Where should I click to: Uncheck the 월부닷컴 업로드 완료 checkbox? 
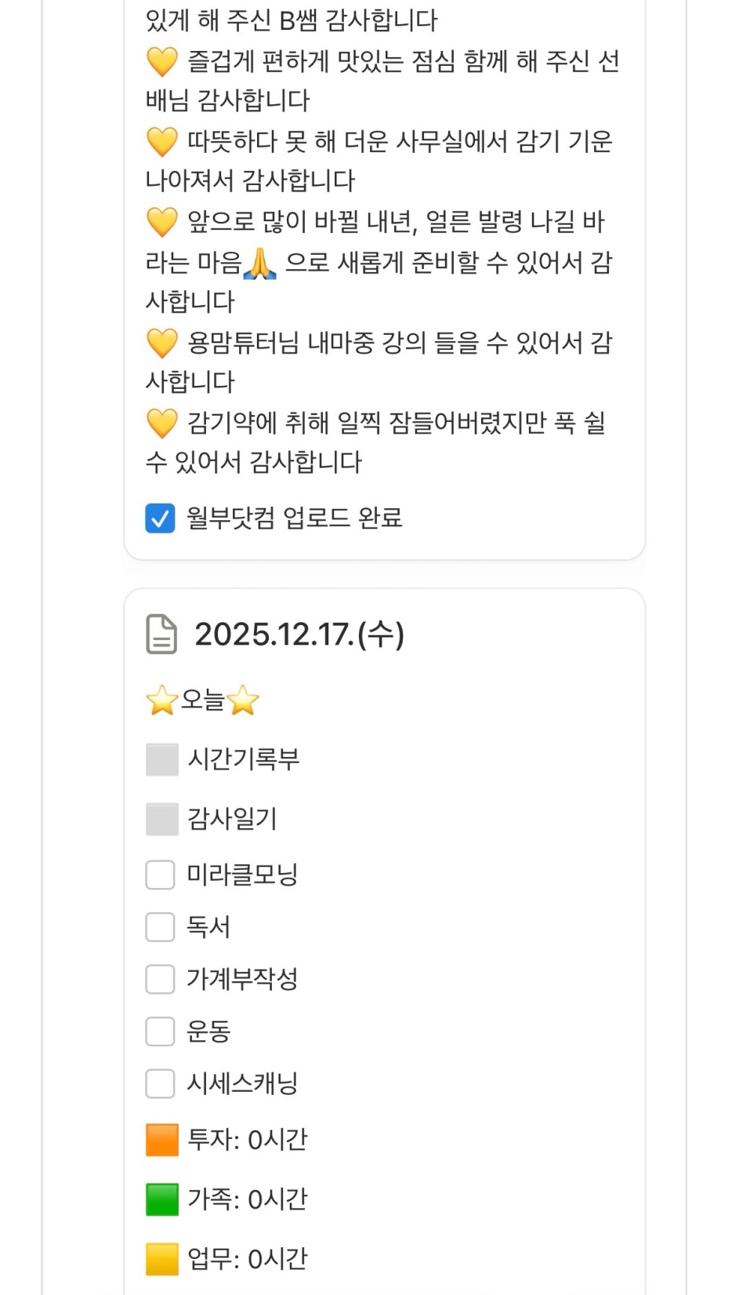[161, 518]
